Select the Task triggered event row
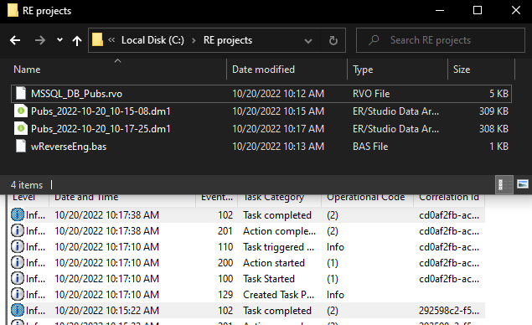The image size is (532, 325). [248, 247]
